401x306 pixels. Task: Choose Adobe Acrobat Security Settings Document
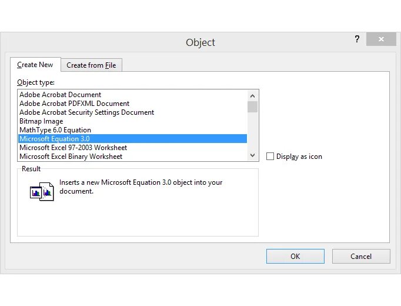point(132,112)
